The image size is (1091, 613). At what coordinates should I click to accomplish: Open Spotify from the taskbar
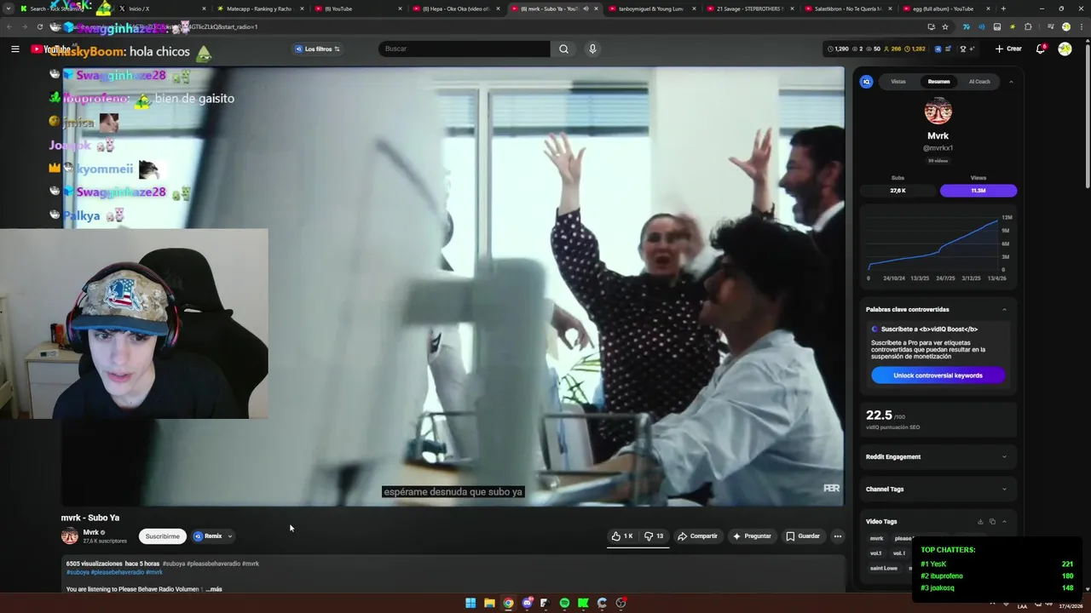[564, 603]
